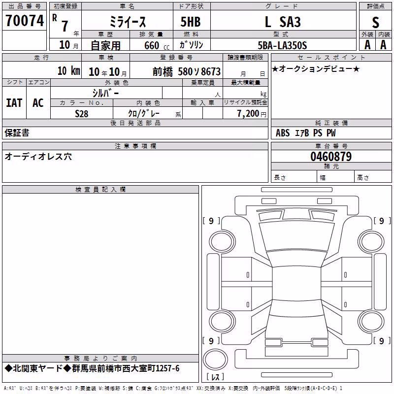The width and height of the screenshot is (394, 394).
Task: Click color number S28
Action: (x=82, y=114)
